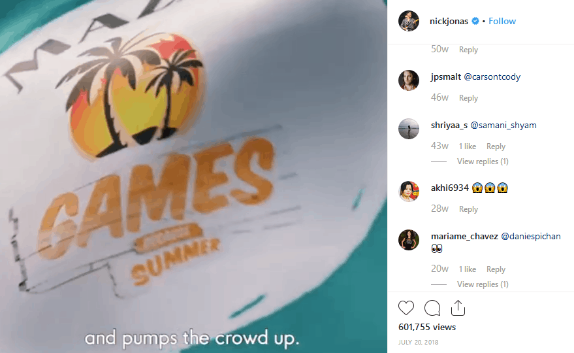Open the comment speech bubble icon
Image resolution: width=574 pixels, height=353 pixels.
[432, 308]
